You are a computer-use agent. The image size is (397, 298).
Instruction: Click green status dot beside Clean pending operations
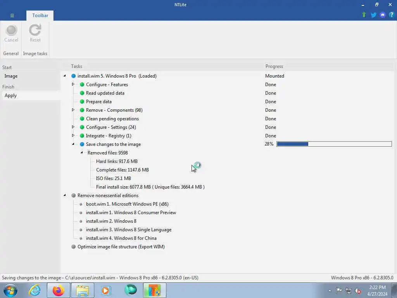pyautogui.click(x=82, y=119)
